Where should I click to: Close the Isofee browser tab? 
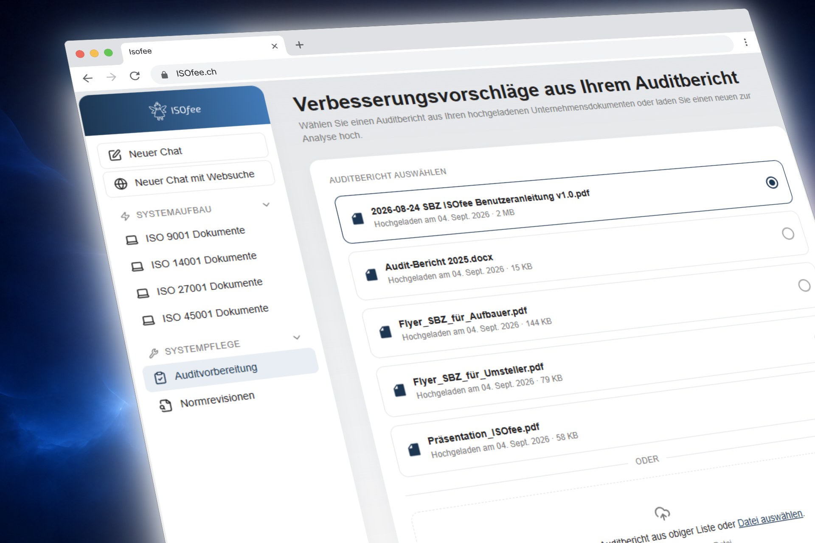(x=275, y=46)
